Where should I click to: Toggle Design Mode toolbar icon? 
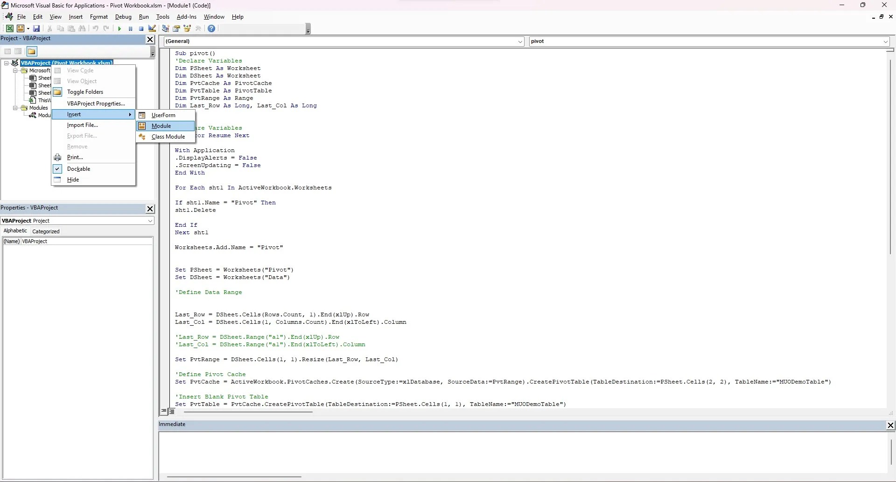point(152,29)
